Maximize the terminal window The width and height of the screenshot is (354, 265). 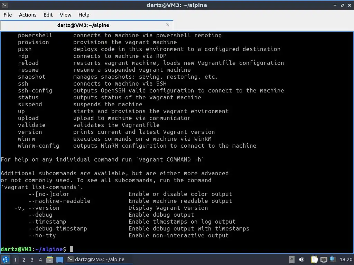point(342,5)
